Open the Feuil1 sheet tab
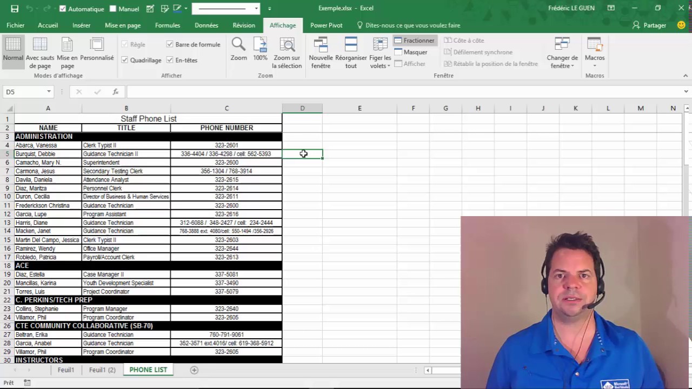 click(x=66, y=370)
